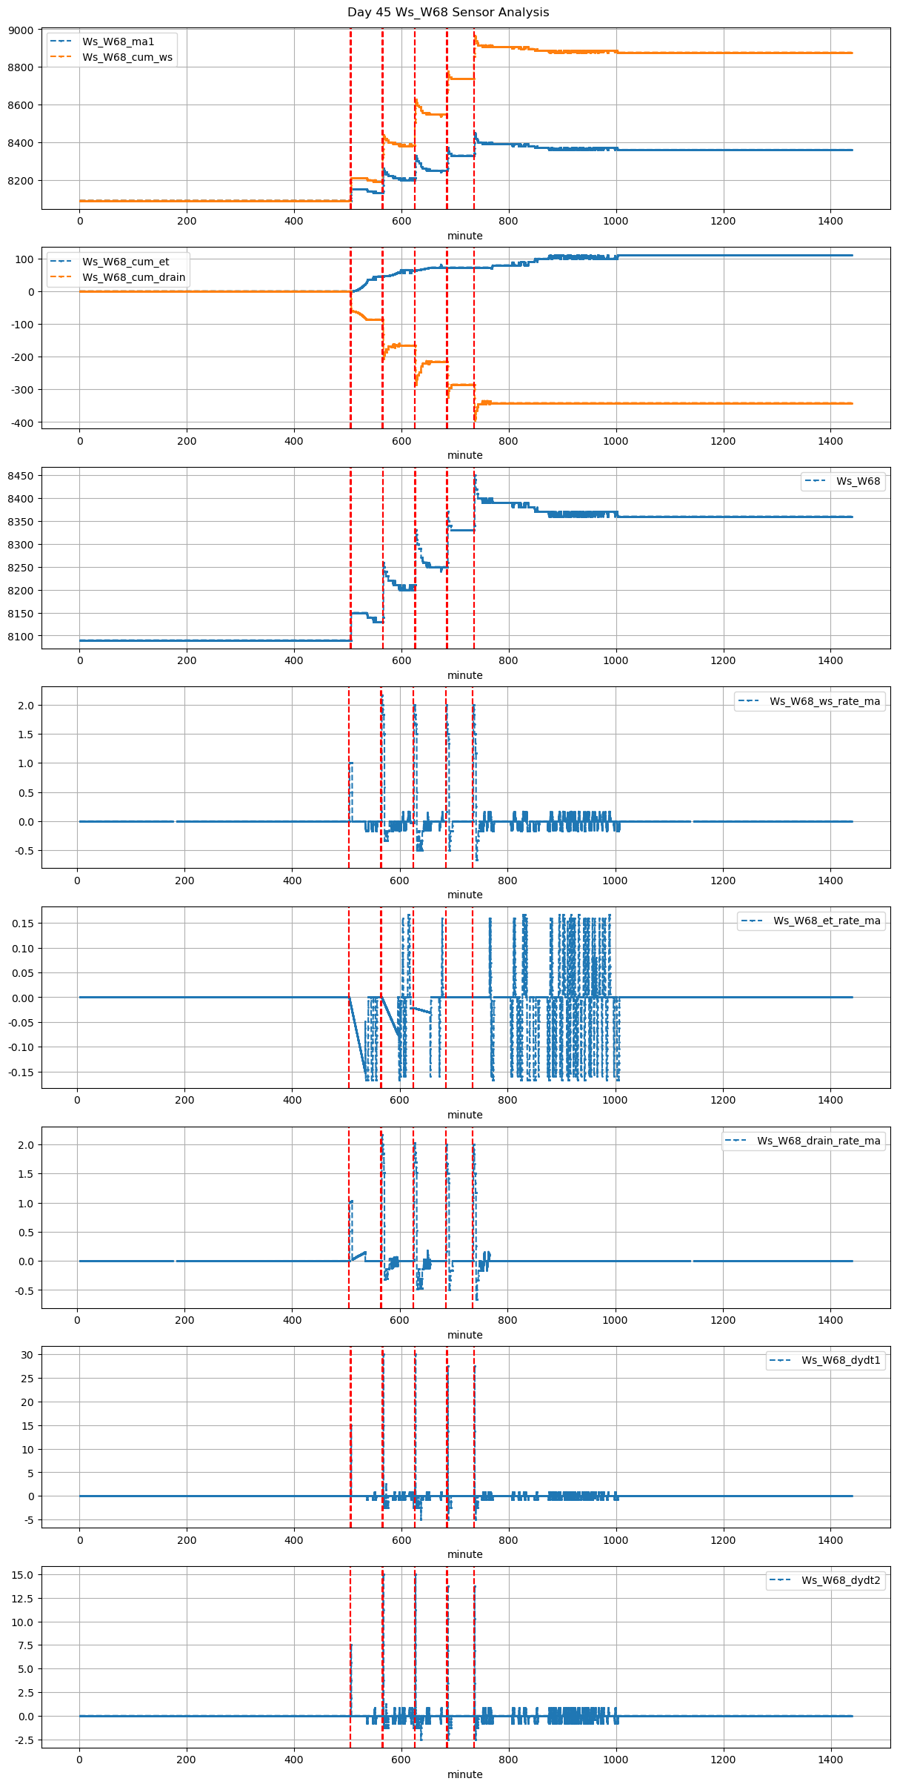Click the Ws_W68_dydt2 legend entry
Screen dimensions: 897x1787
tap(841, 1581)
